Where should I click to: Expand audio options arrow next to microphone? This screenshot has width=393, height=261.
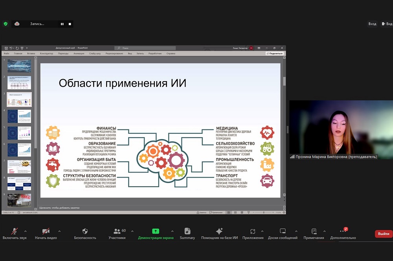(26, 231)
